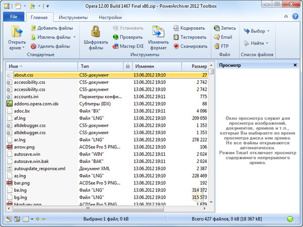The height and width of the screenshot is (227, 303).
Task: Click Извлечь файлы extract button
Action: [50, 37]
